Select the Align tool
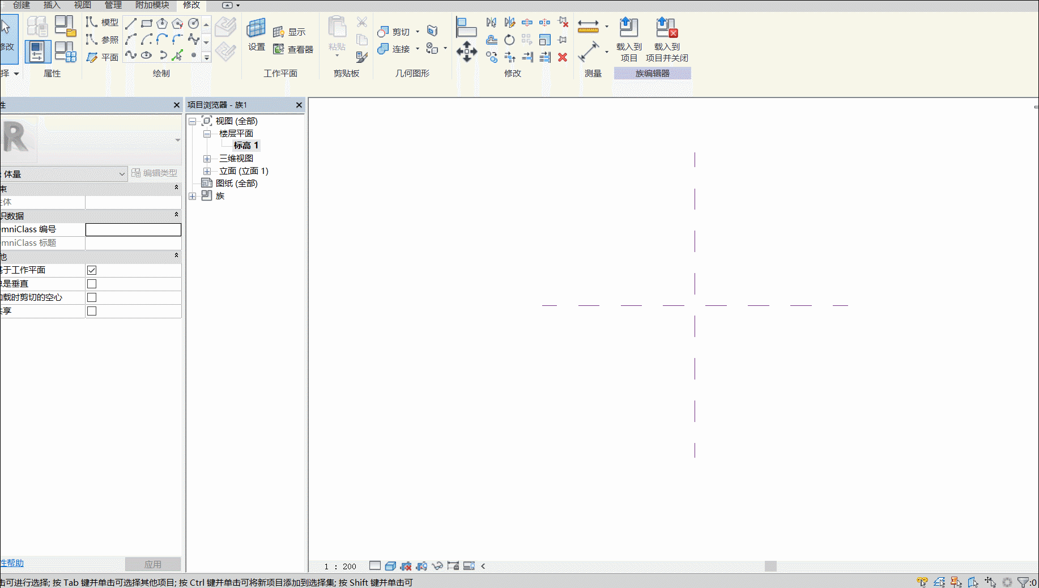The width and height of the screenshot is (1039, 588). click(x=466, y=27)
